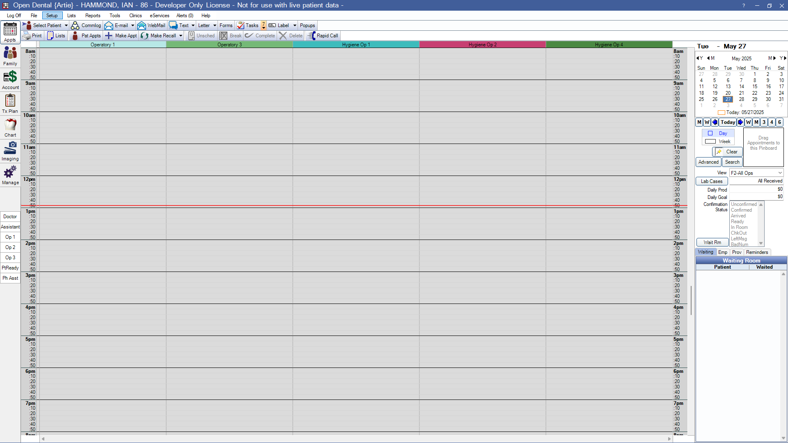
Task: Expand the F2-All Ops view dropdown
Action: [780, 173]
